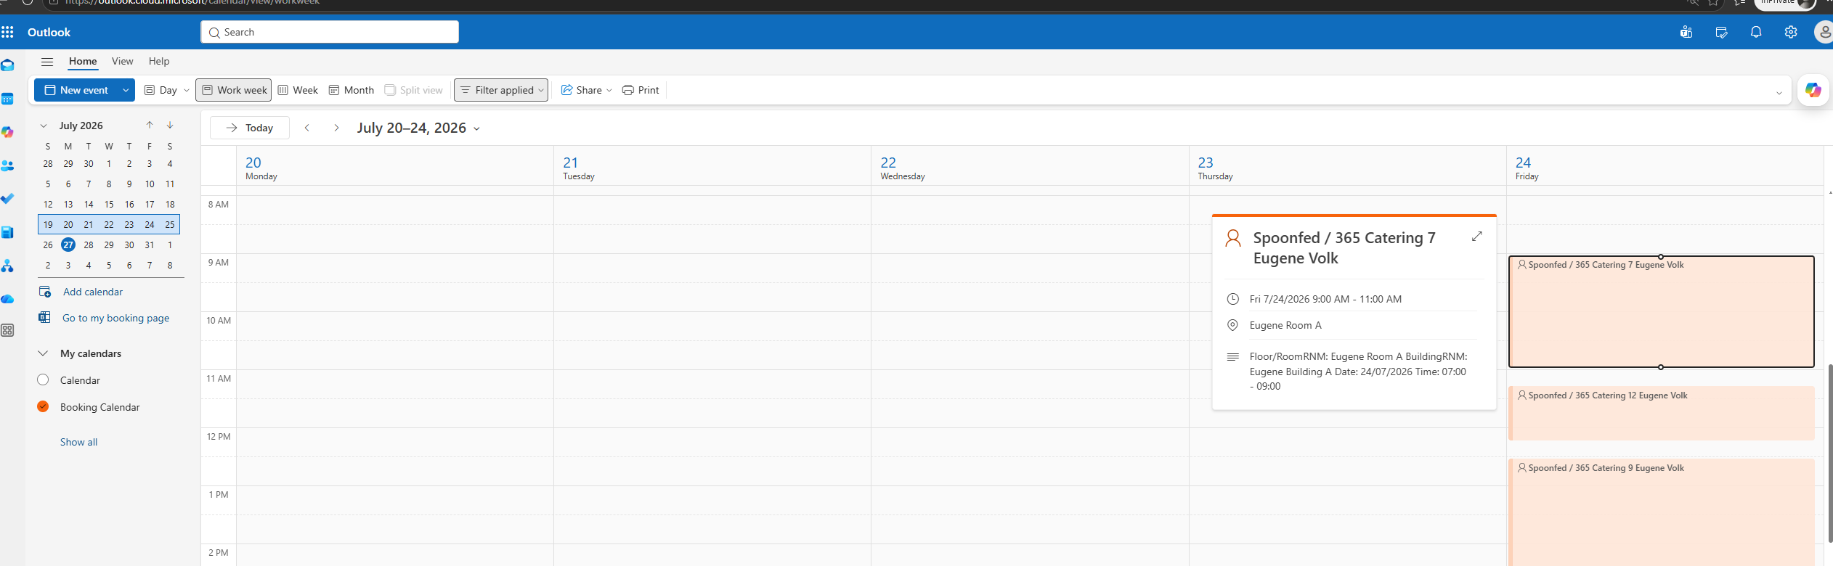Image resolution: width=1833 pixels, height=566 pixels.
Task: Jump to Today in the calendar
Action: (250, 128)
